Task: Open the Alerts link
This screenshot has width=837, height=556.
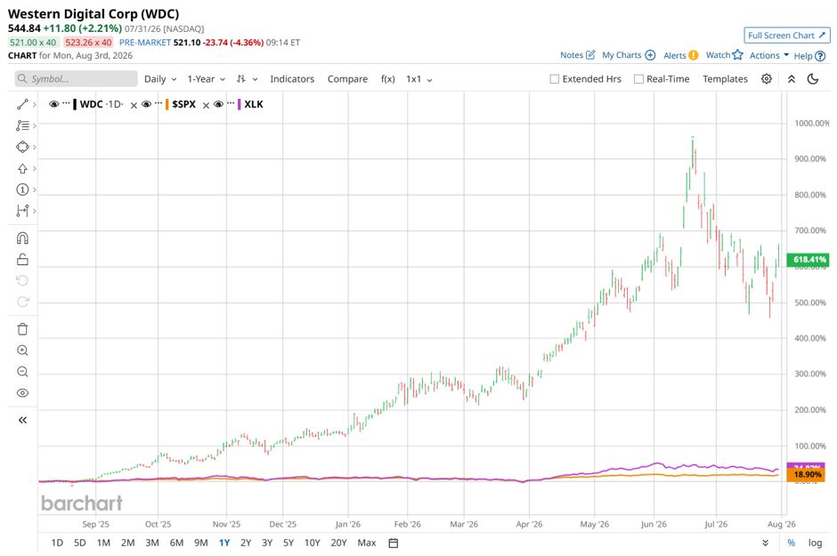Action: pos(675,55)
